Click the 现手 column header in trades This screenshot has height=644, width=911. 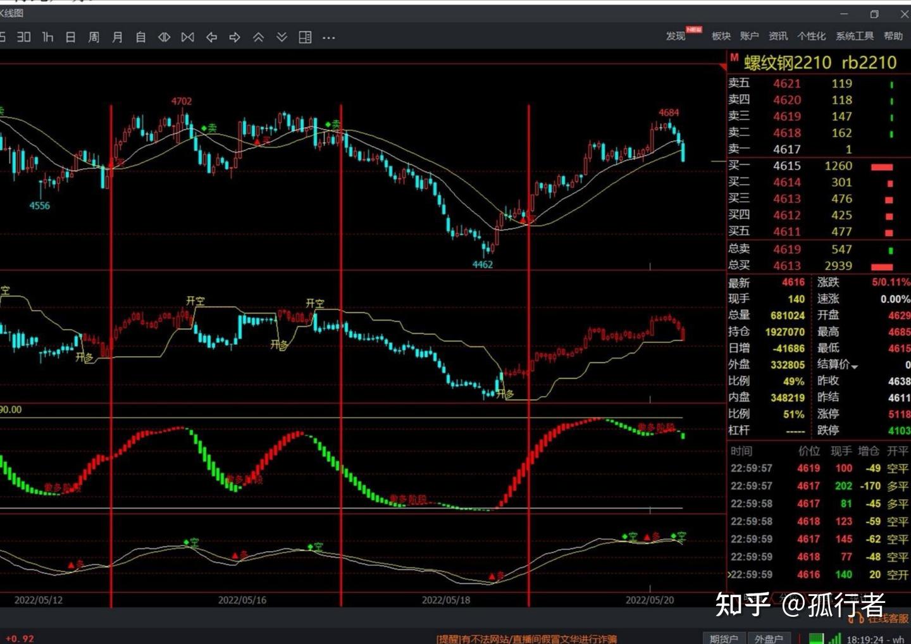point(841,451)
